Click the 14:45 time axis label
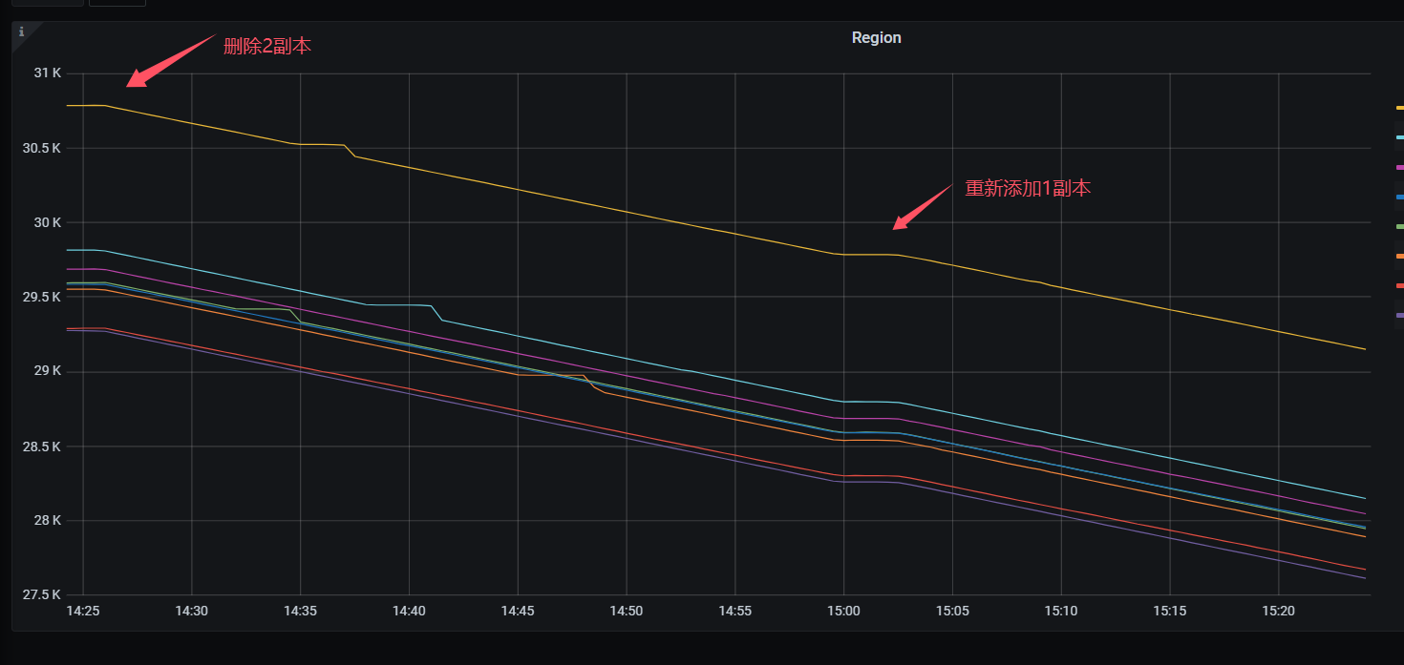Image resolution: width=1404 pixels, height=665 pixels. click(518, 611)
